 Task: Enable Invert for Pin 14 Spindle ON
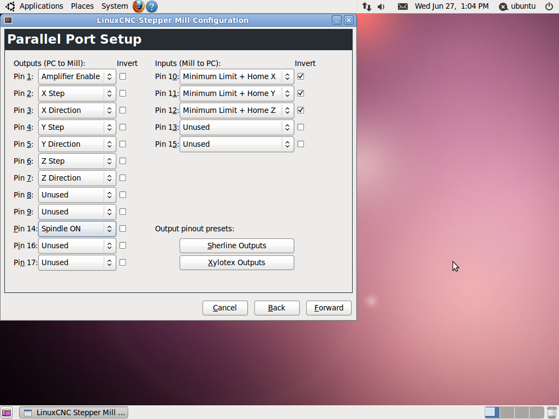coord(123,229)
